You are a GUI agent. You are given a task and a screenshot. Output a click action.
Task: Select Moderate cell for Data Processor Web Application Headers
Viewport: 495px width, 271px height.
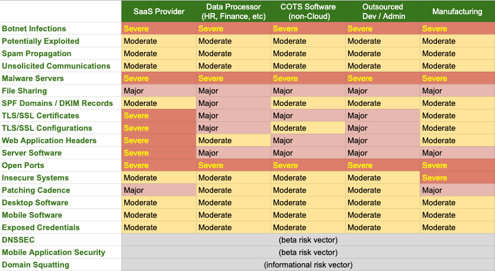coord(233,140)
